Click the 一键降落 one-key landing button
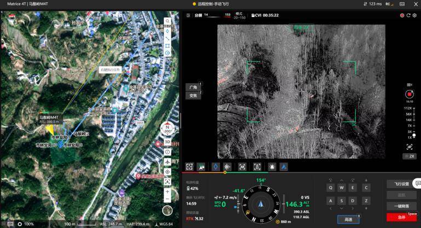421x228 pixels. (402, 206)
